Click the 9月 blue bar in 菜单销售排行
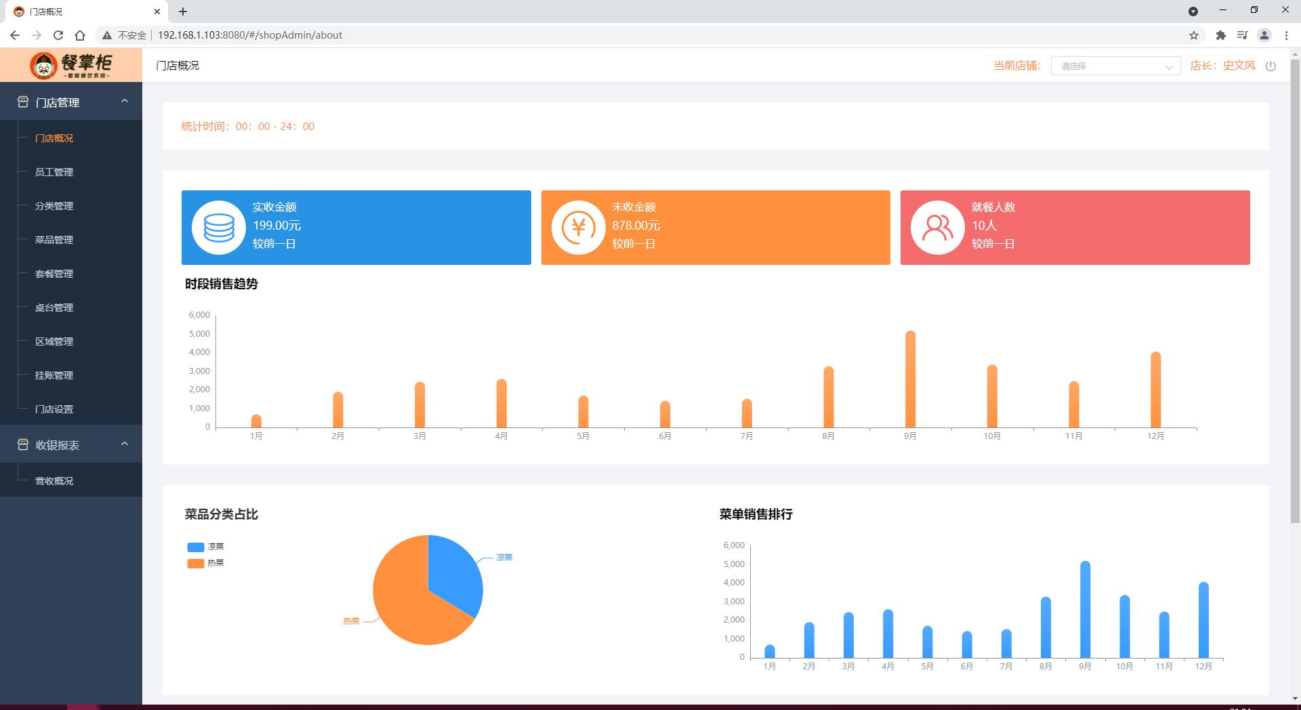The image size is (1301, 710). [x=1085, y=610]
